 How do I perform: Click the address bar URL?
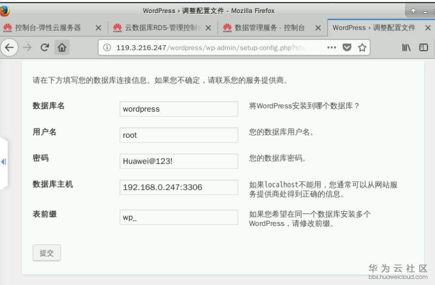pos(211,48)
